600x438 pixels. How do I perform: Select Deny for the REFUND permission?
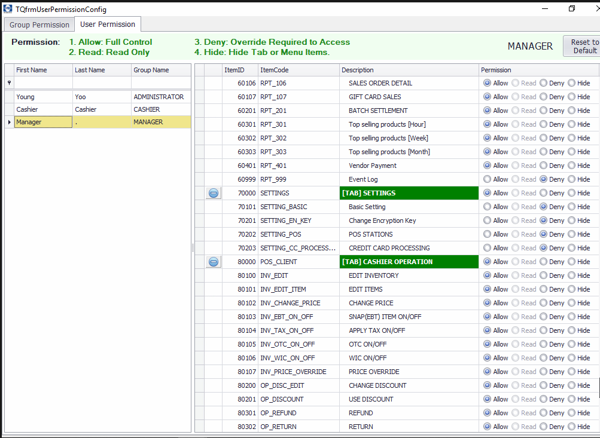[543, 413]
